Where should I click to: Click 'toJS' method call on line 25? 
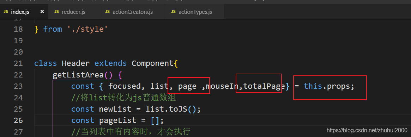point(178,109)
